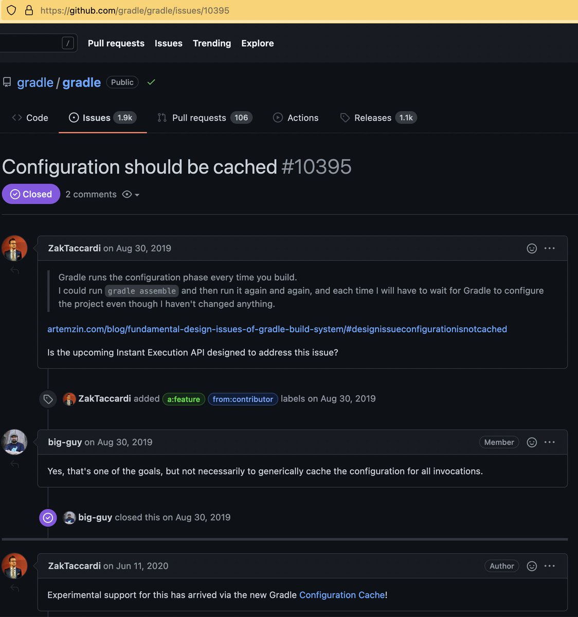Click the a:feature label

coord(184,399)
